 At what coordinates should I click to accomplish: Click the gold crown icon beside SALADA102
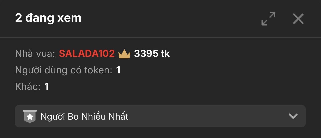124,54
